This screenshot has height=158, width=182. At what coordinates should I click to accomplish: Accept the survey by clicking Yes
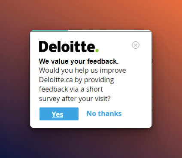[x=59, y=114]
